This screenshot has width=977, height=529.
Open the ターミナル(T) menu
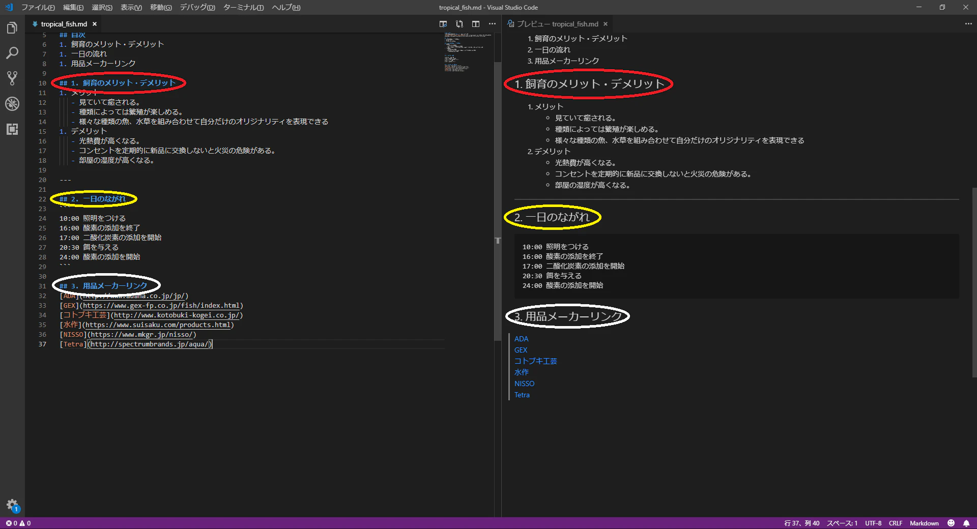pyautogui.click(x=243, y=7)
